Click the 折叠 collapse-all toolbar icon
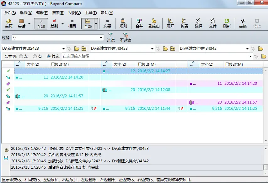 184,23
